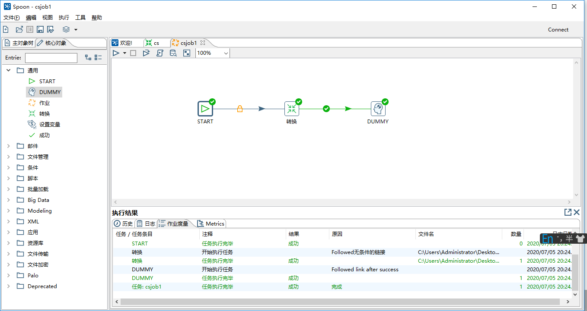Save the current job
Screen dimensions: 587x311
(40, 29)
